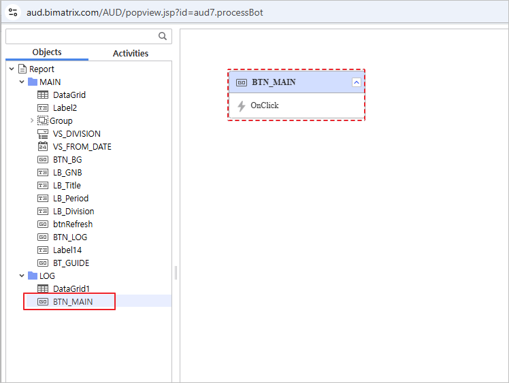Select btnRefresh in the object tree
509x383 pixels.
point(72,224)
